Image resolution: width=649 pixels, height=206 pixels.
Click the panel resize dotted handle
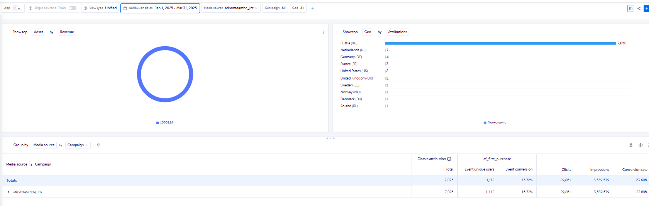pyautogui.click(x=330, y=138)
